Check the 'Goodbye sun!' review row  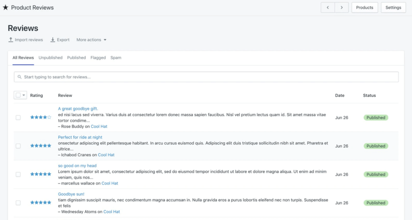click(x=18, y=203)
